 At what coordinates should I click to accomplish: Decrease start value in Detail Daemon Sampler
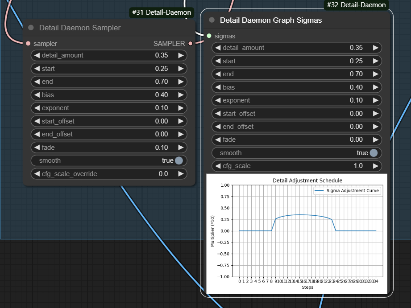tap(37, 69)
